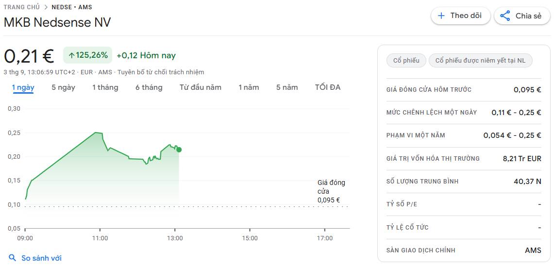Image resolution: width=554 pixels, height=266 pixels.
Task: Click the 40,37 N average volume value
Action: [x=527, y=182]
